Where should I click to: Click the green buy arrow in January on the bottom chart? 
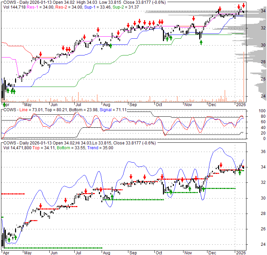240,173
